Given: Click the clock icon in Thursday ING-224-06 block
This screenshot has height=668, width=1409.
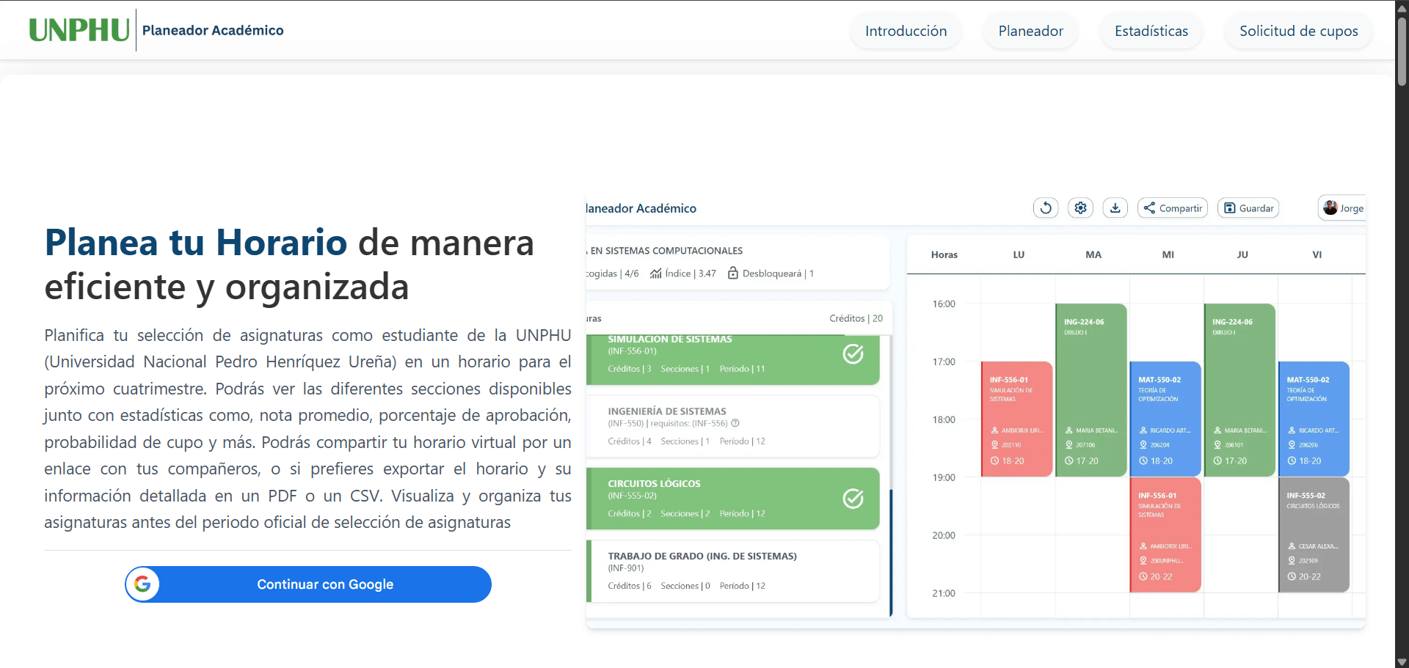Looking at the screenshot, I should coord(1217,461).
